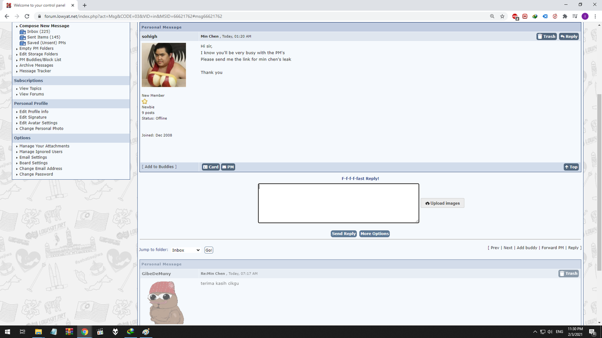Open Edit Storage Folders
Image resolution: width=602 pixels, height=338 pixels.
coord(39,54)
